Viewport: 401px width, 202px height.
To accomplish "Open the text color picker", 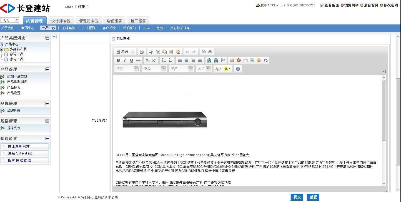I will (x=218, y=69).
